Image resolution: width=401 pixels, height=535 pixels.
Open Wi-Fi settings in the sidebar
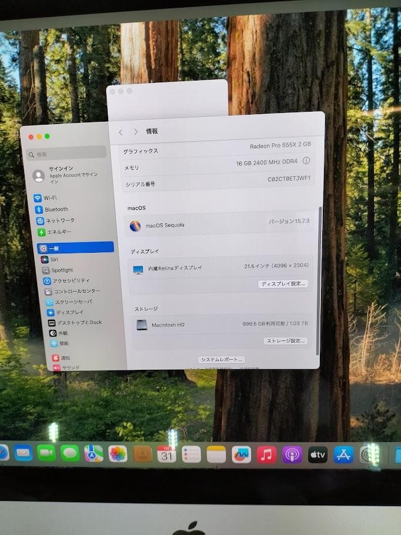tap(45, 198)
